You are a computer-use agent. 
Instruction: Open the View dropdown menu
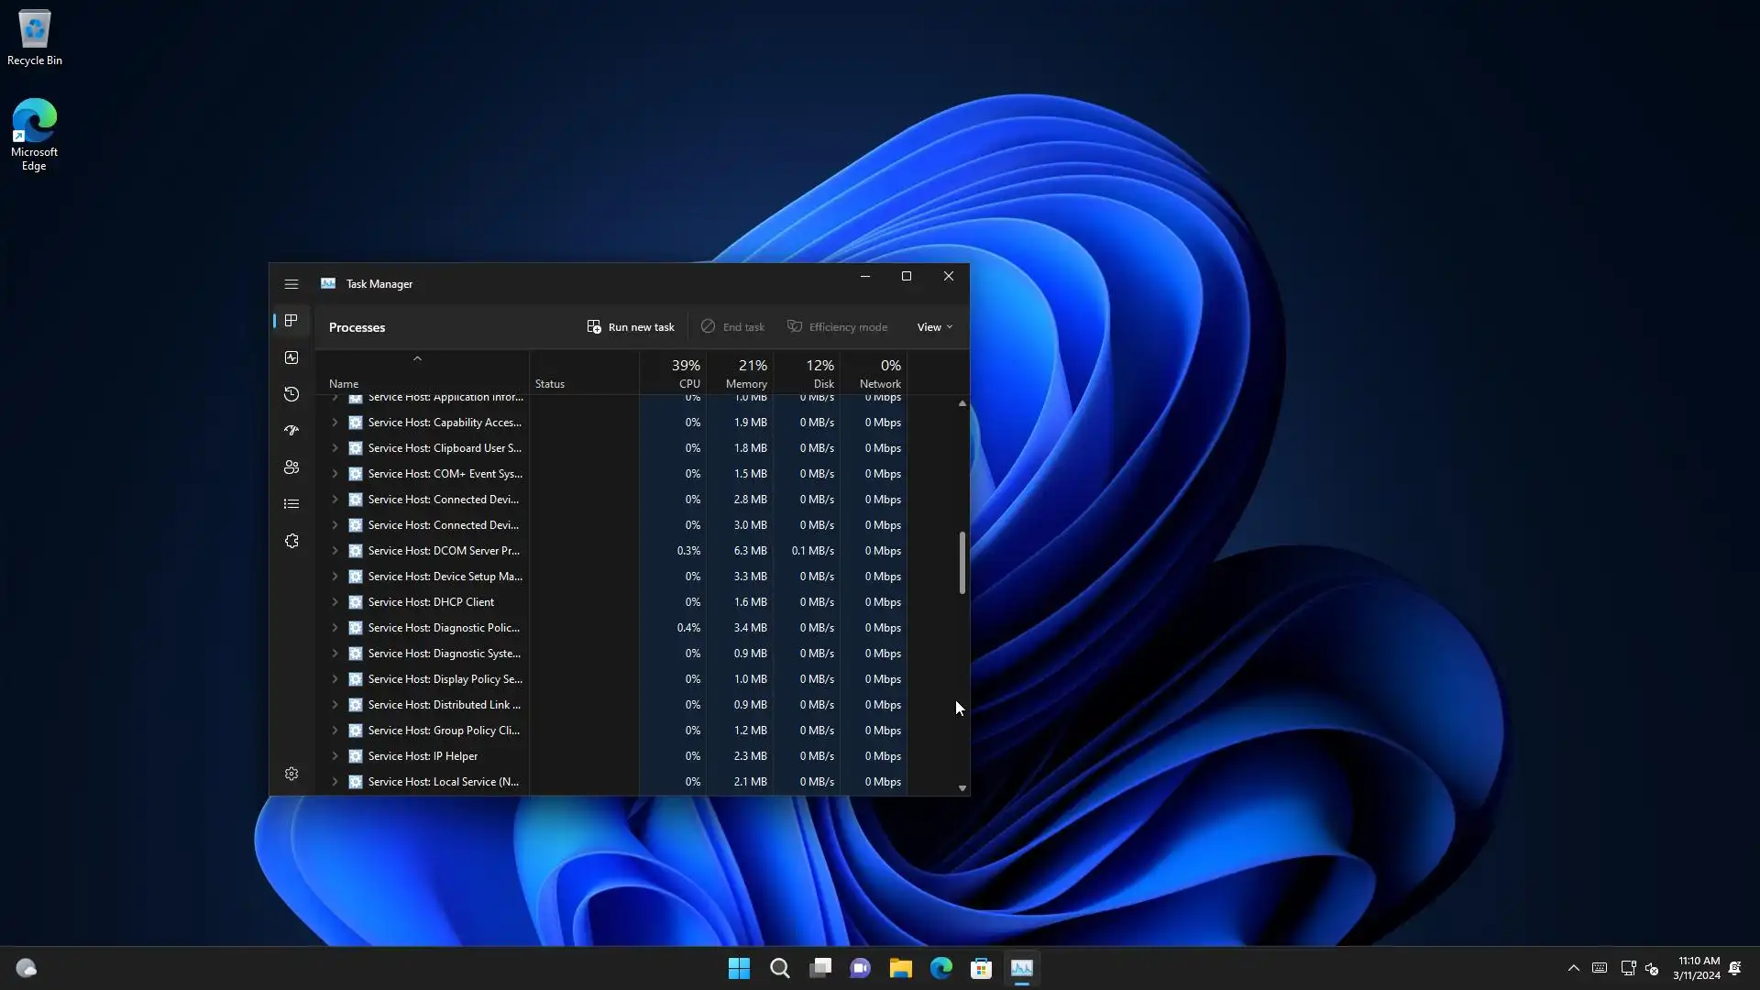(934, 327)
